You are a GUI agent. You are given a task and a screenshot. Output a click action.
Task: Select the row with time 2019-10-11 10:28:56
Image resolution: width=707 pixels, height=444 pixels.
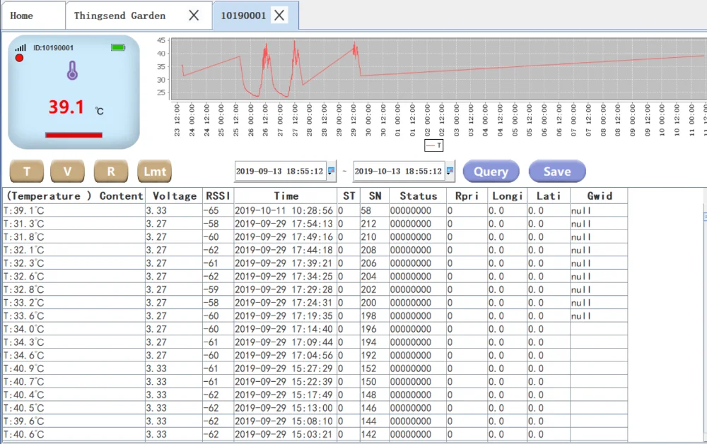pyautogui.click(x=283, y=210)
